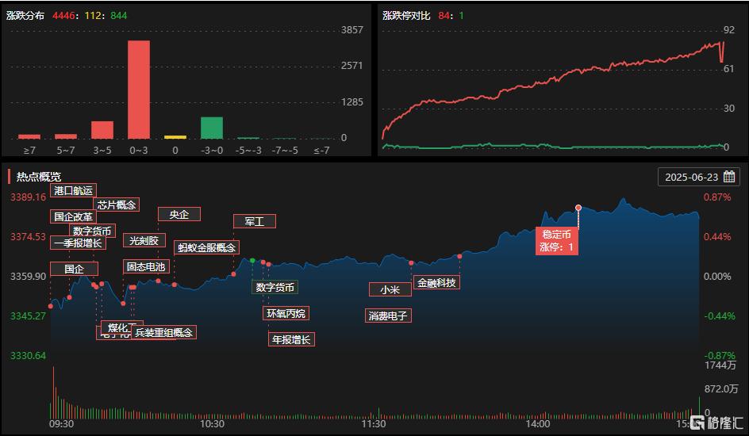This screenshot has width=749, height=436.
Task: Click the 3330.64 price level
Action: coord(29,355)
